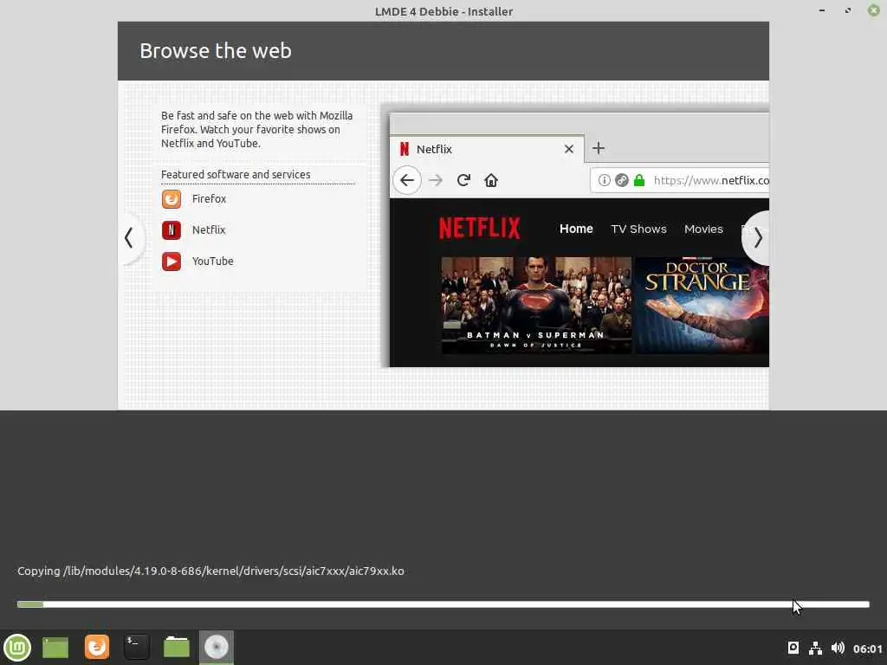This screenshot has width=887, height=665.
Task: Click the browser home icon in slide
Action: [491, 180]
